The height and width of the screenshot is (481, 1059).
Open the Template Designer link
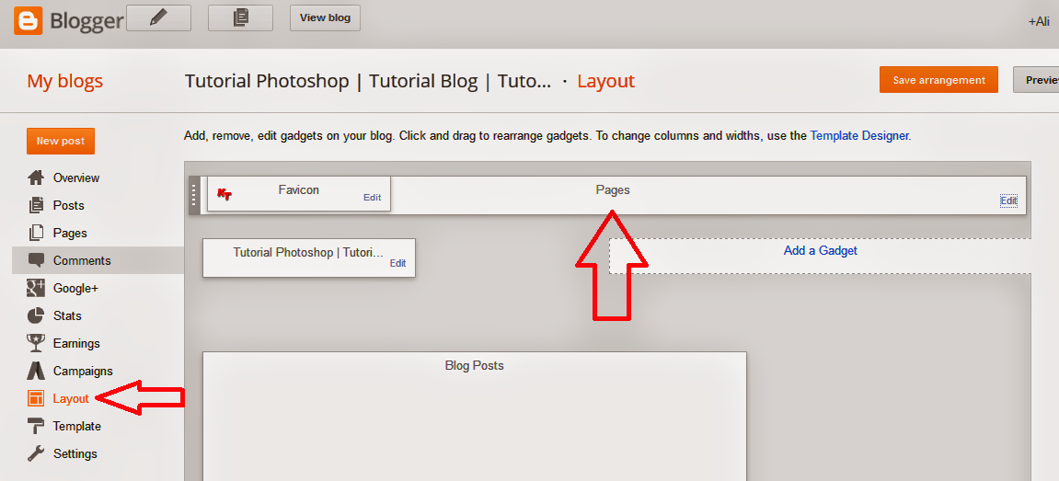(x=859, y=136)
